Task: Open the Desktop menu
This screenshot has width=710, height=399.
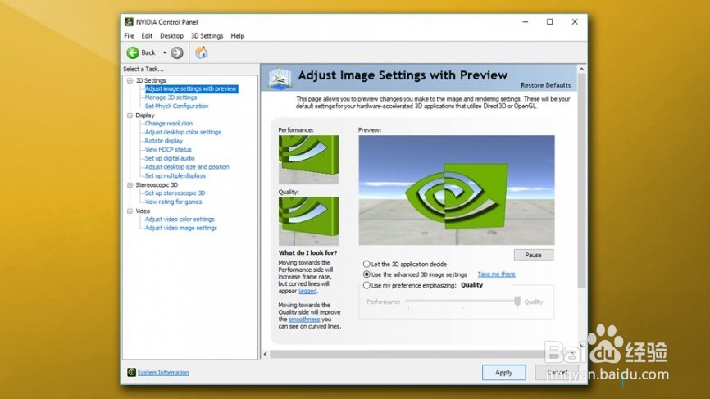Action: click(x=171, y=36)
